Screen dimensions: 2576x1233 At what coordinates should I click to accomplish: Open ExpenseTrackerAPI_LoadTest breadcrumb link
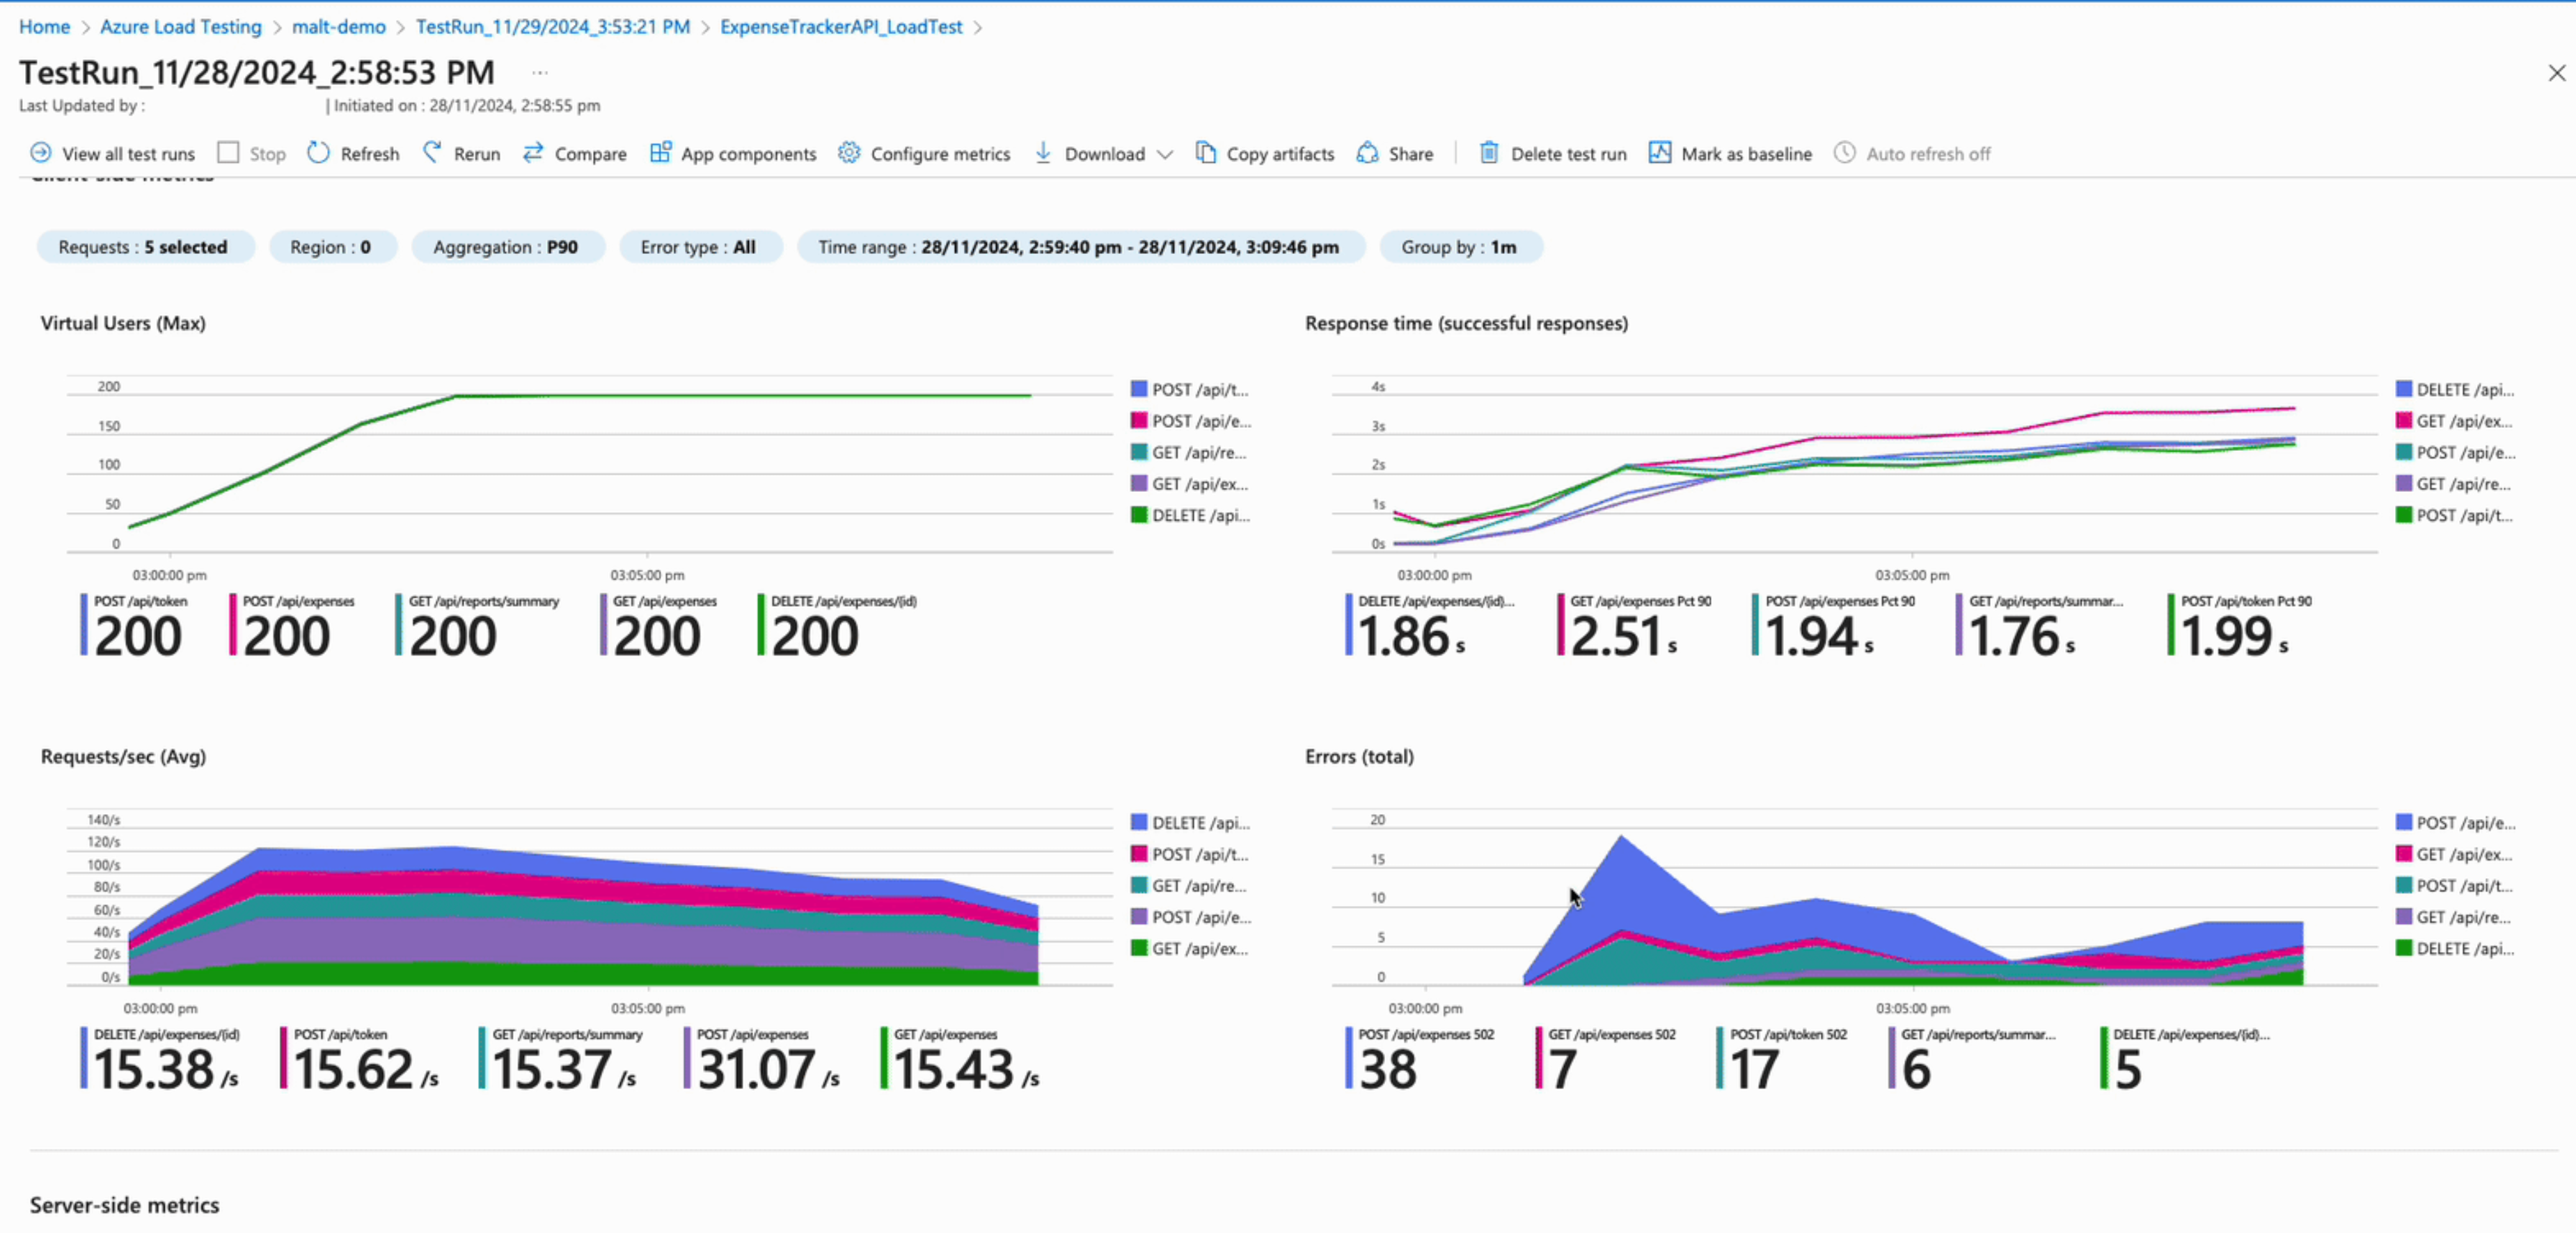(840, 27)
